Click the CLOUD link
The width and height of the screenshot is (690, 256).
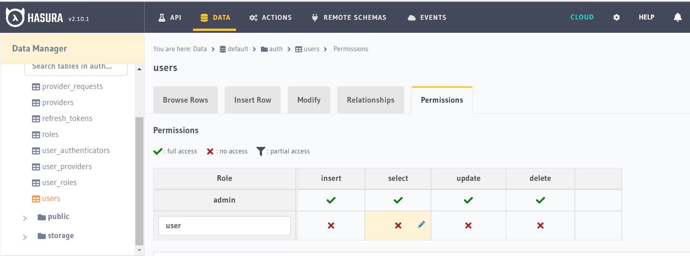point(582,17)
